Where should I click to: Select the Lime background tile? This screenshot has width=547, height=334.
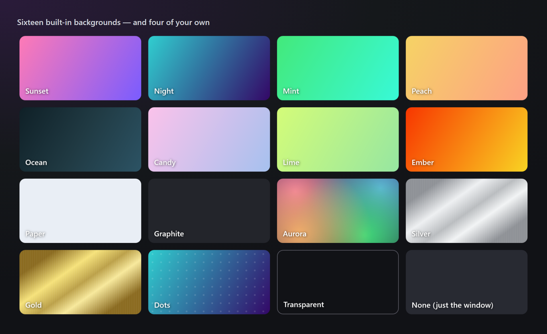point(338,139)
